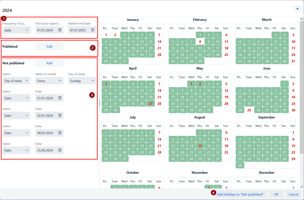Open the Select dropdown showing Day of week
Screen dimensions: 304x200
[x=16, y=80]
